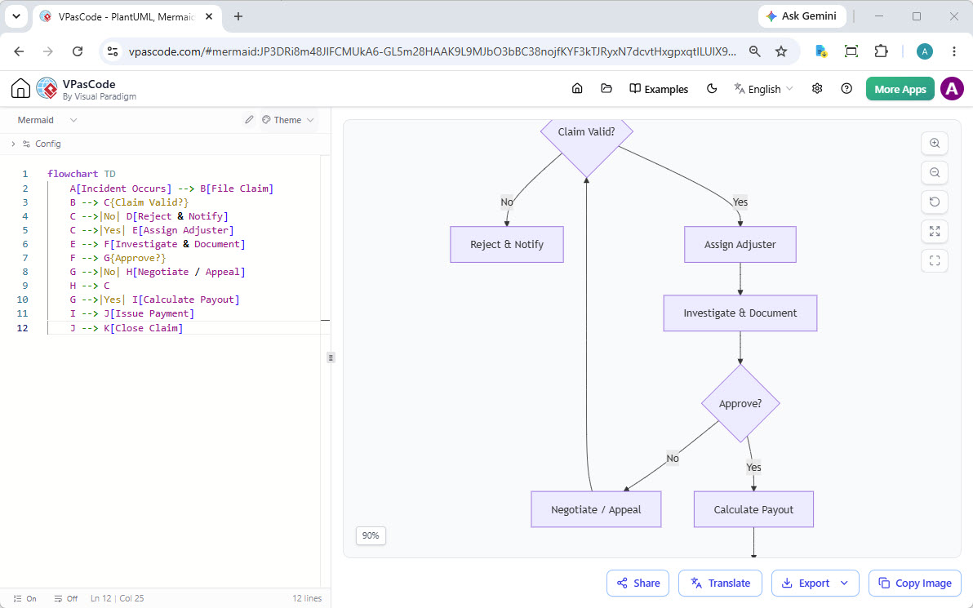The image size is (973, 608).
Task: Click line number 6 in the gutter
Action: 24,244
